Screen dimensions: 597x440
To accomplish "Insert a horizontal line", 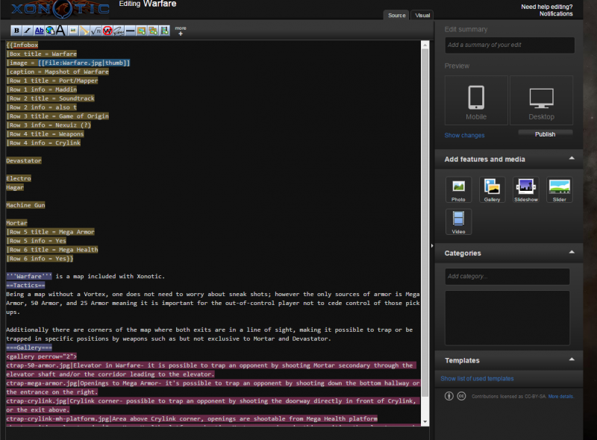I will point(130,31).
